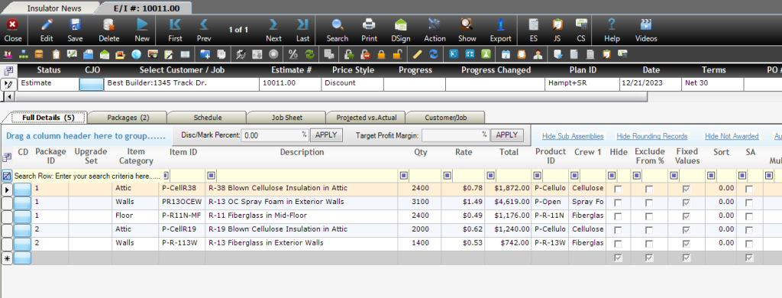
Task: Toggle Exclude From % for R-11 Fiberglass row
Action: pyautogui.click(x=649, y=216)
